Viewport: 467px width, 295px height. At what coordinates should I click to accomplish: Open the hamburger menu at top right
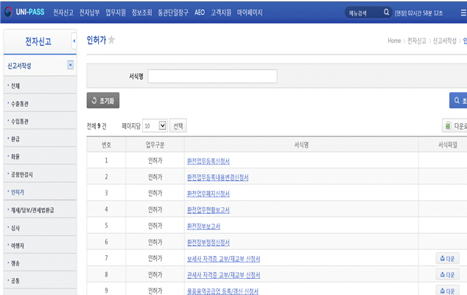coord(462,13)
